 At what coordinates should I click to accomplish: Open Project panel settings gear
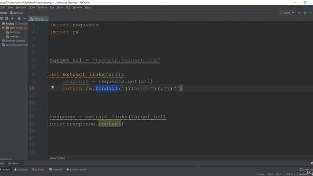pyautogui.click(x=19, y=19)
